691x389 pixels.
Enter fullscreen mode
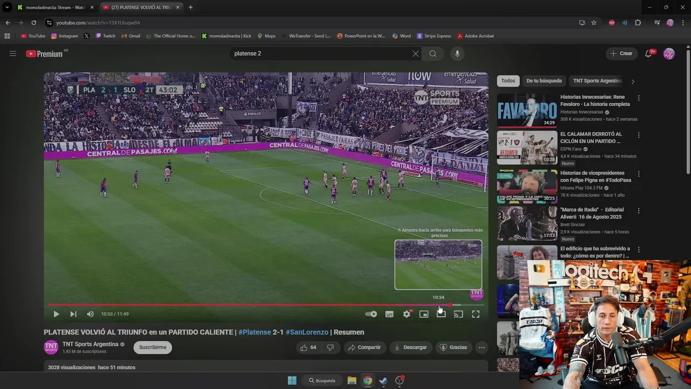476,314
